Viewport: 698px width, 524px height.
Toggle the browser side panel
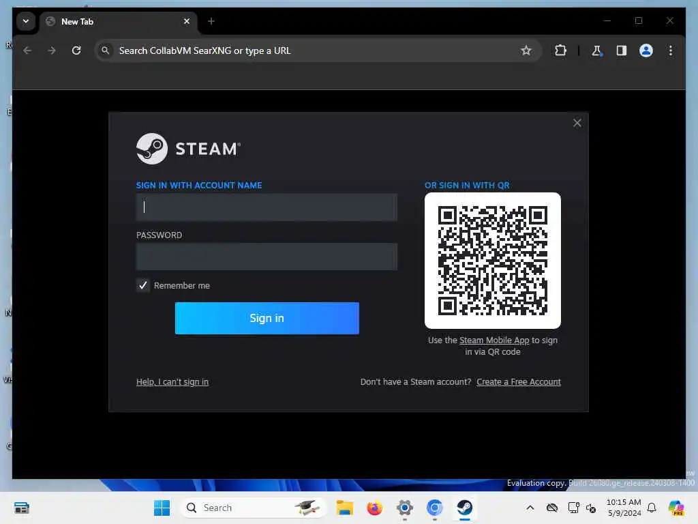[622, 50]
